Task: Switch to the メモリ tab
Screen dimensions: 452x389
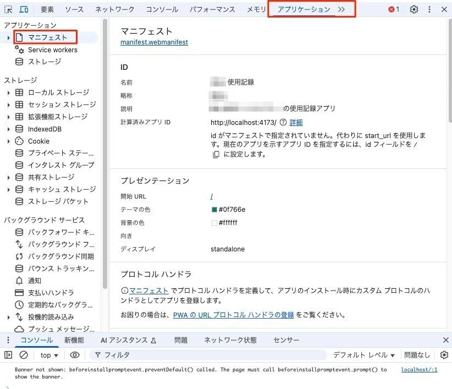Action: click(256, 9)
